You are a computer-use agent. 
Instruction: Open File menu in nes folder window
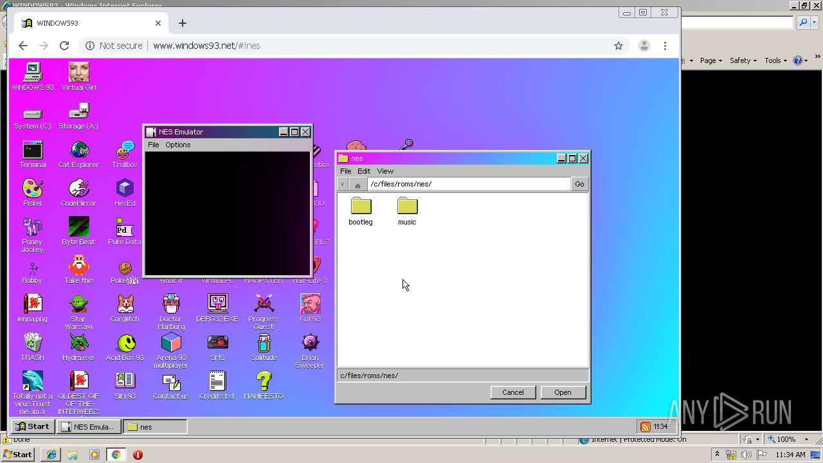tap(346, 171)
